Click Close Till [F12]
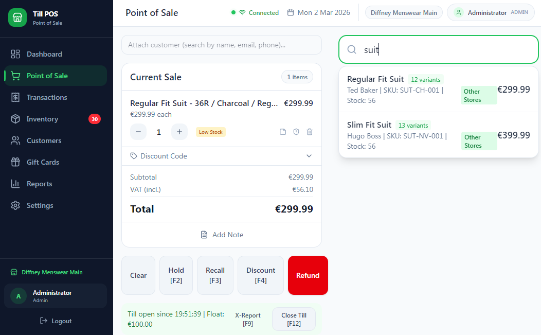The width and height of the screenshot is (541, 335). tap(294, 319)
